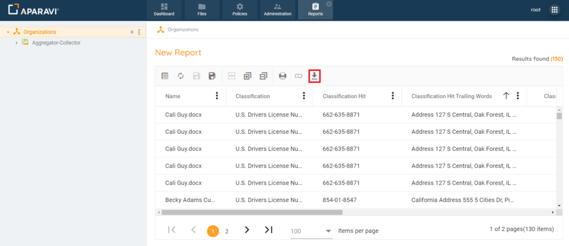Sort by the Classification column header

pos(253,96)
